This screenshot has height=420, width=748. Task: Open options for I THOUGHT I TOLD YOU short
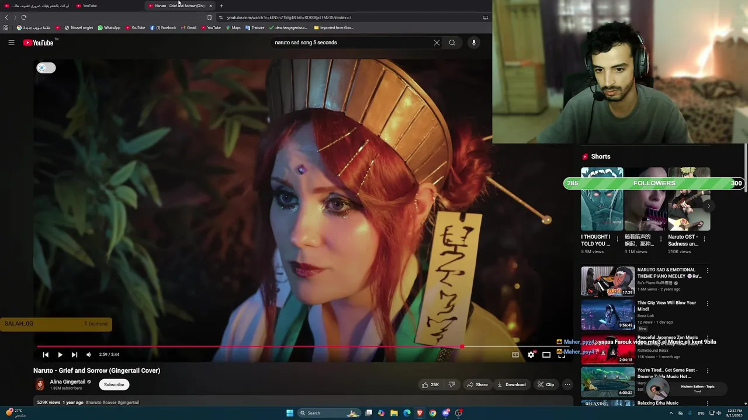tap(618, 239)
